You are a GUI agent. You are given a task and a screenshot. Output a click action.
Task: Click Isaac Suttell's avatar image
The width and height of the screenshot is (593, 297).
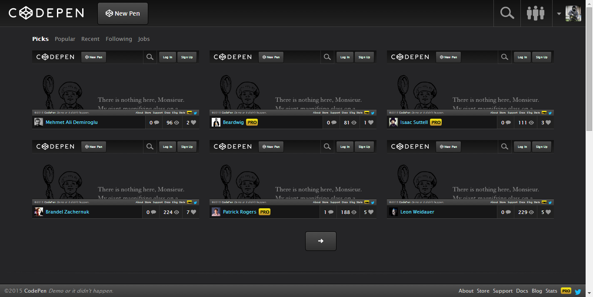[393, 122]
